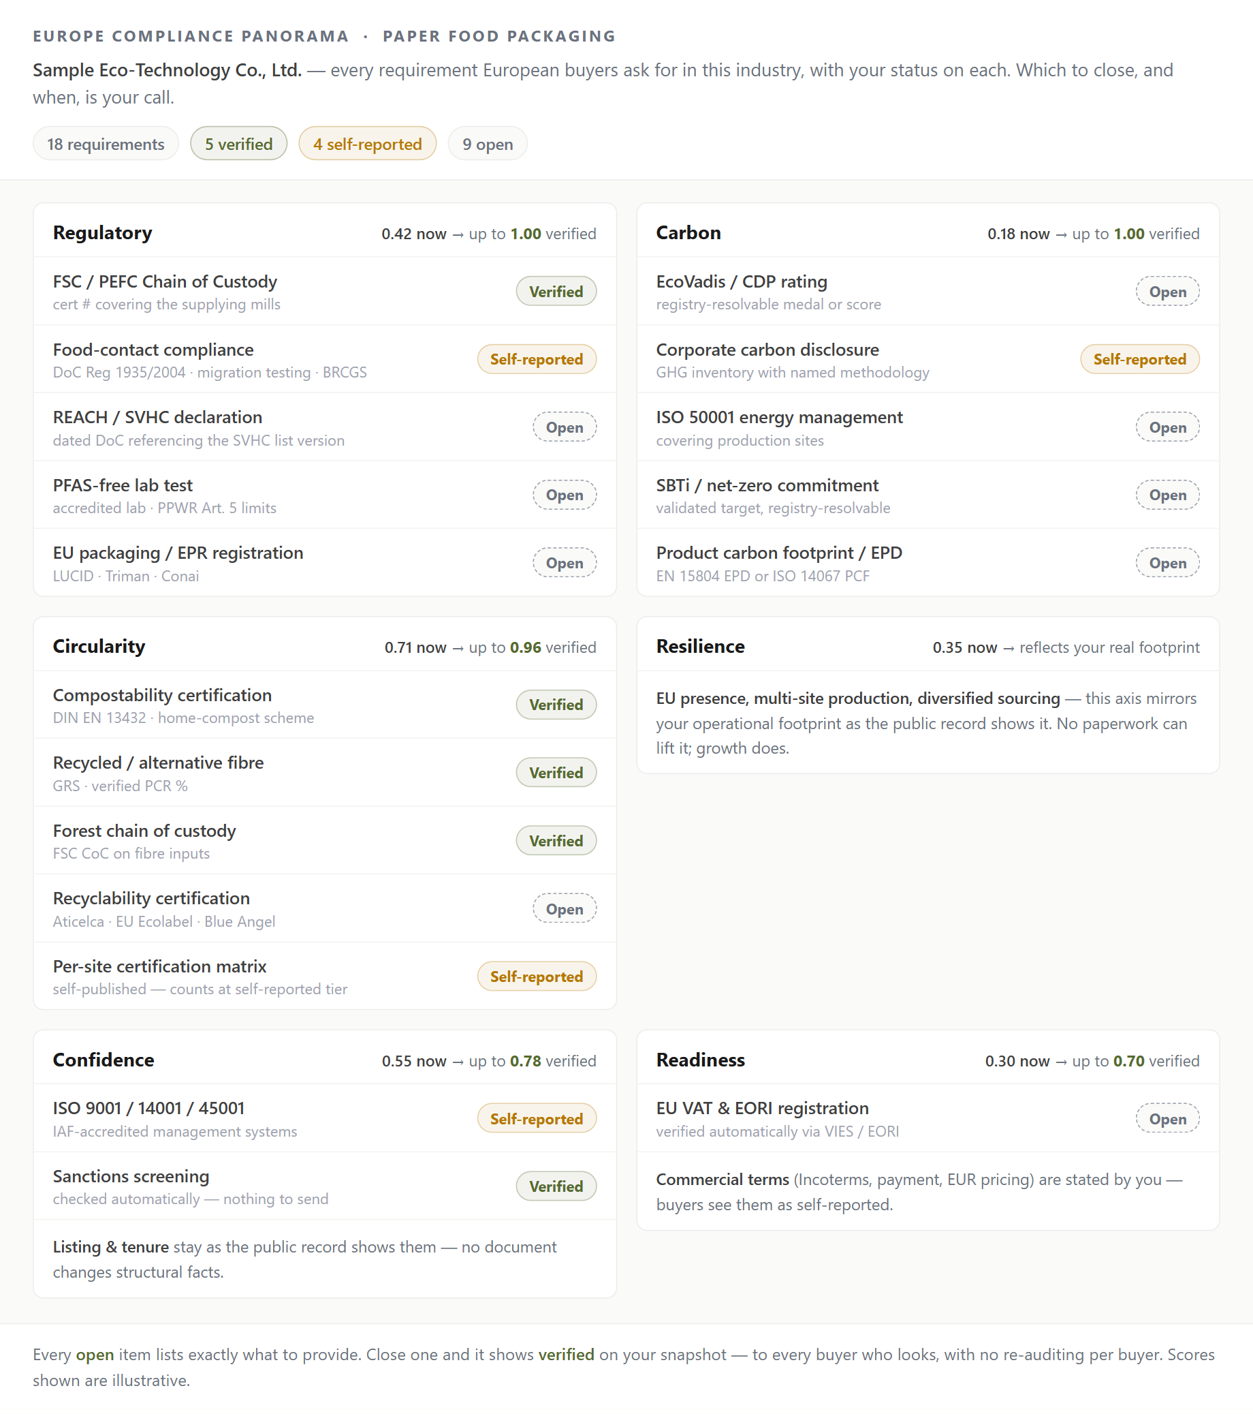Click 'Product carbon footprint / EPD' title
Screen dimensions: 1253x1414
coord(779,553)
